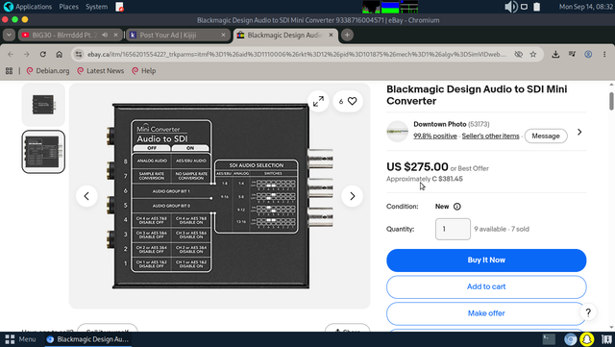
Task: Open Seller's other items link
Action: click(490, 136)
